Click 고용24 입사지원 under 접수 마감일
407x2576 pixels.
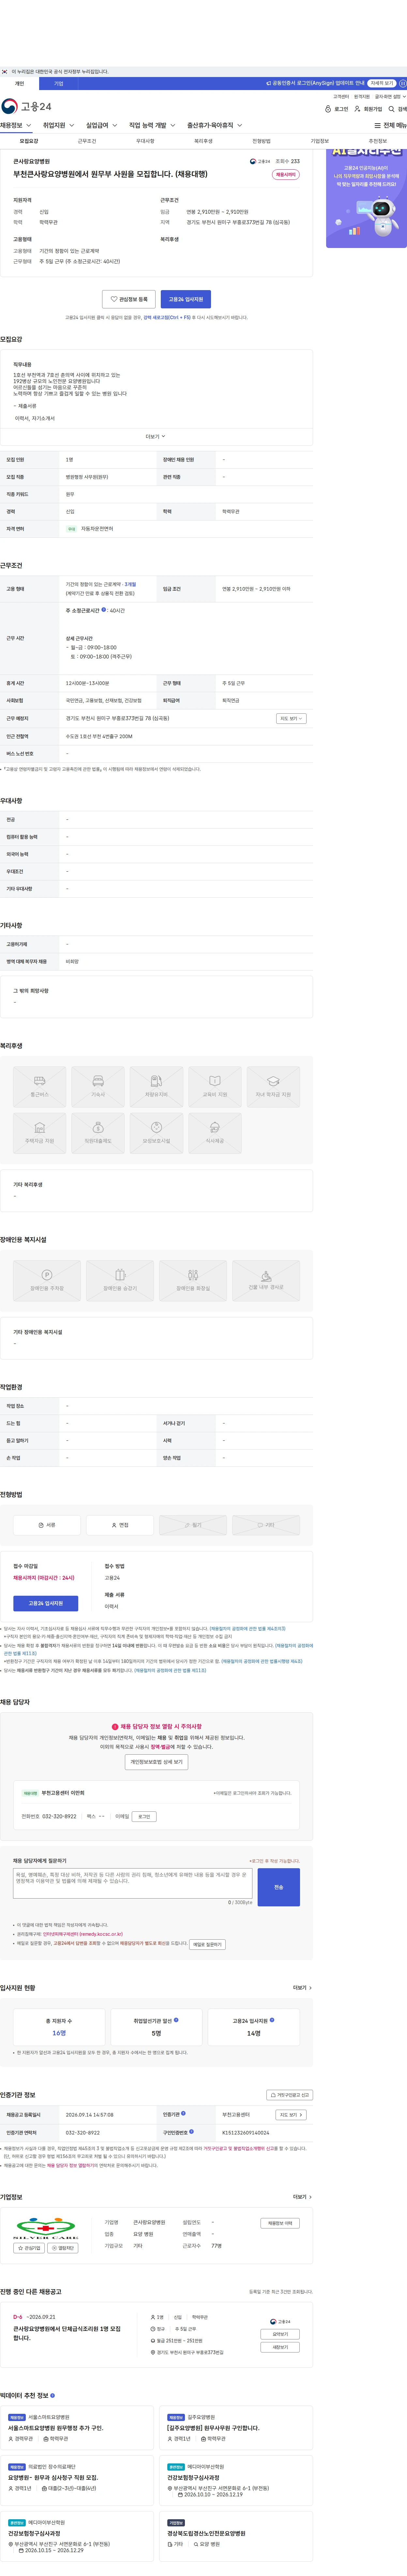pos(46,1603)
